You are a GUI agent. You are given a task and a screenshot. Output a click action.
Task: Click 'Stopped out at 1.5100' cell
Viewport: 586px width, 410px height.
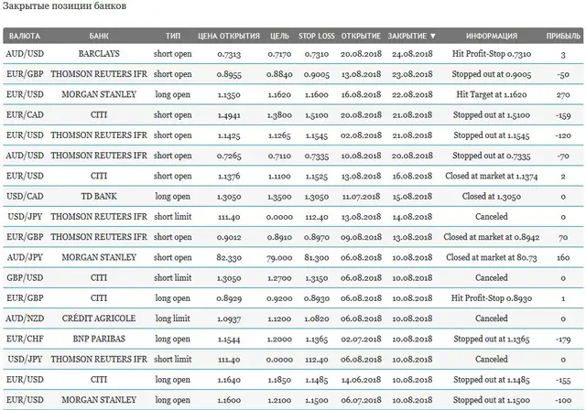point(492,115)
